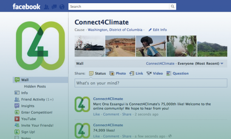Image resolution: width=231 pixels, height=139 pixels.
Task: Click the What's on your mind box
Action: [151, 83]
